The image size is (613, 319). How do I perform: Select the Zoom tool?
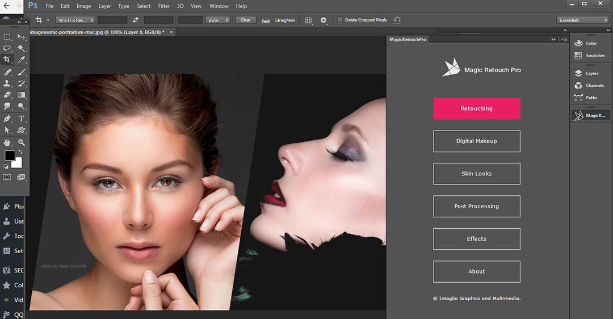(22, 142)
